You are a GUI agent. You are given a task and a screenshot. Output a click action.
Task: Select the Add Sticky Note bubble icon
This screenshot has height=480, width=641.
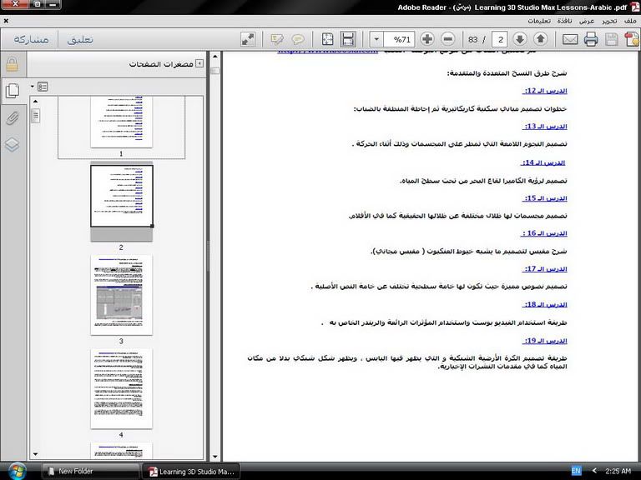click(298, 39)
